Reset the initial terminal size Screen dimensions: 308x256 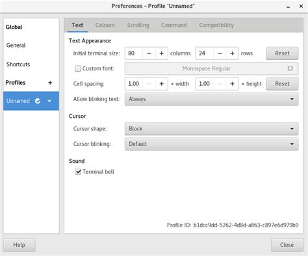282,53
